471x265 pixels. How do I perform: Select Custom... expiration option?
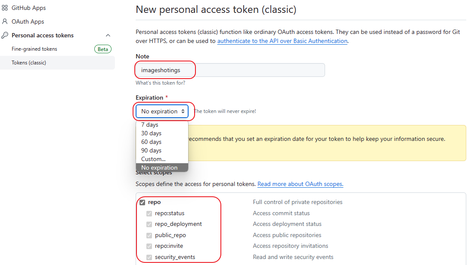point(153,159)
